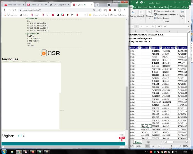Open Celdas group in Excel ribbon

click(183, 15)
